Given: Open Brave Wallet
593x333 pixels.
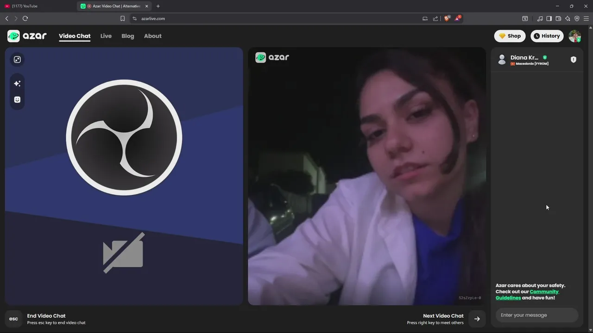Looking at the screenshot, I should pos(558,18).
